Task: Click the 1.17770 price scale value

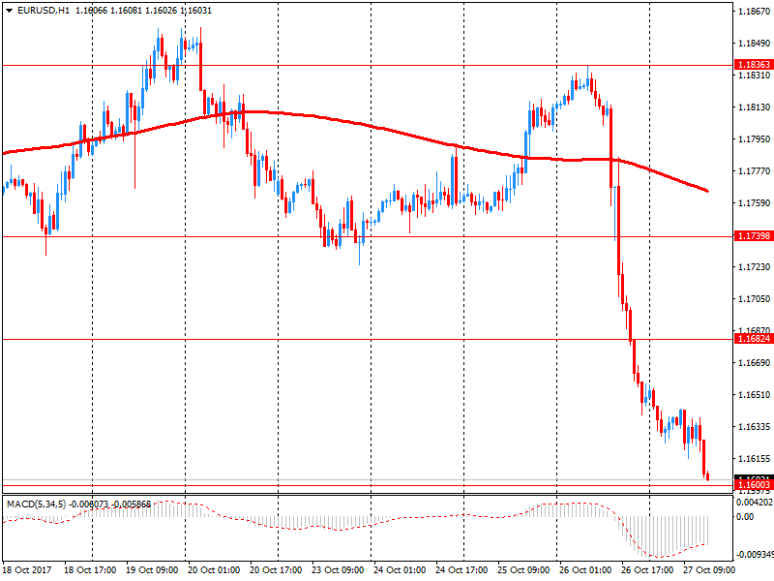Action: (754, 171)
